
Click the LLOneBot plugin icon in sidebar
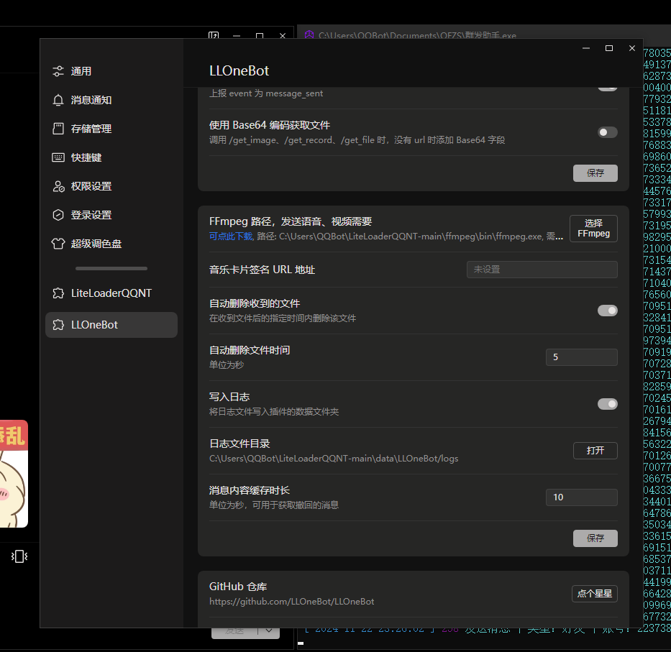tap(58, 324)
